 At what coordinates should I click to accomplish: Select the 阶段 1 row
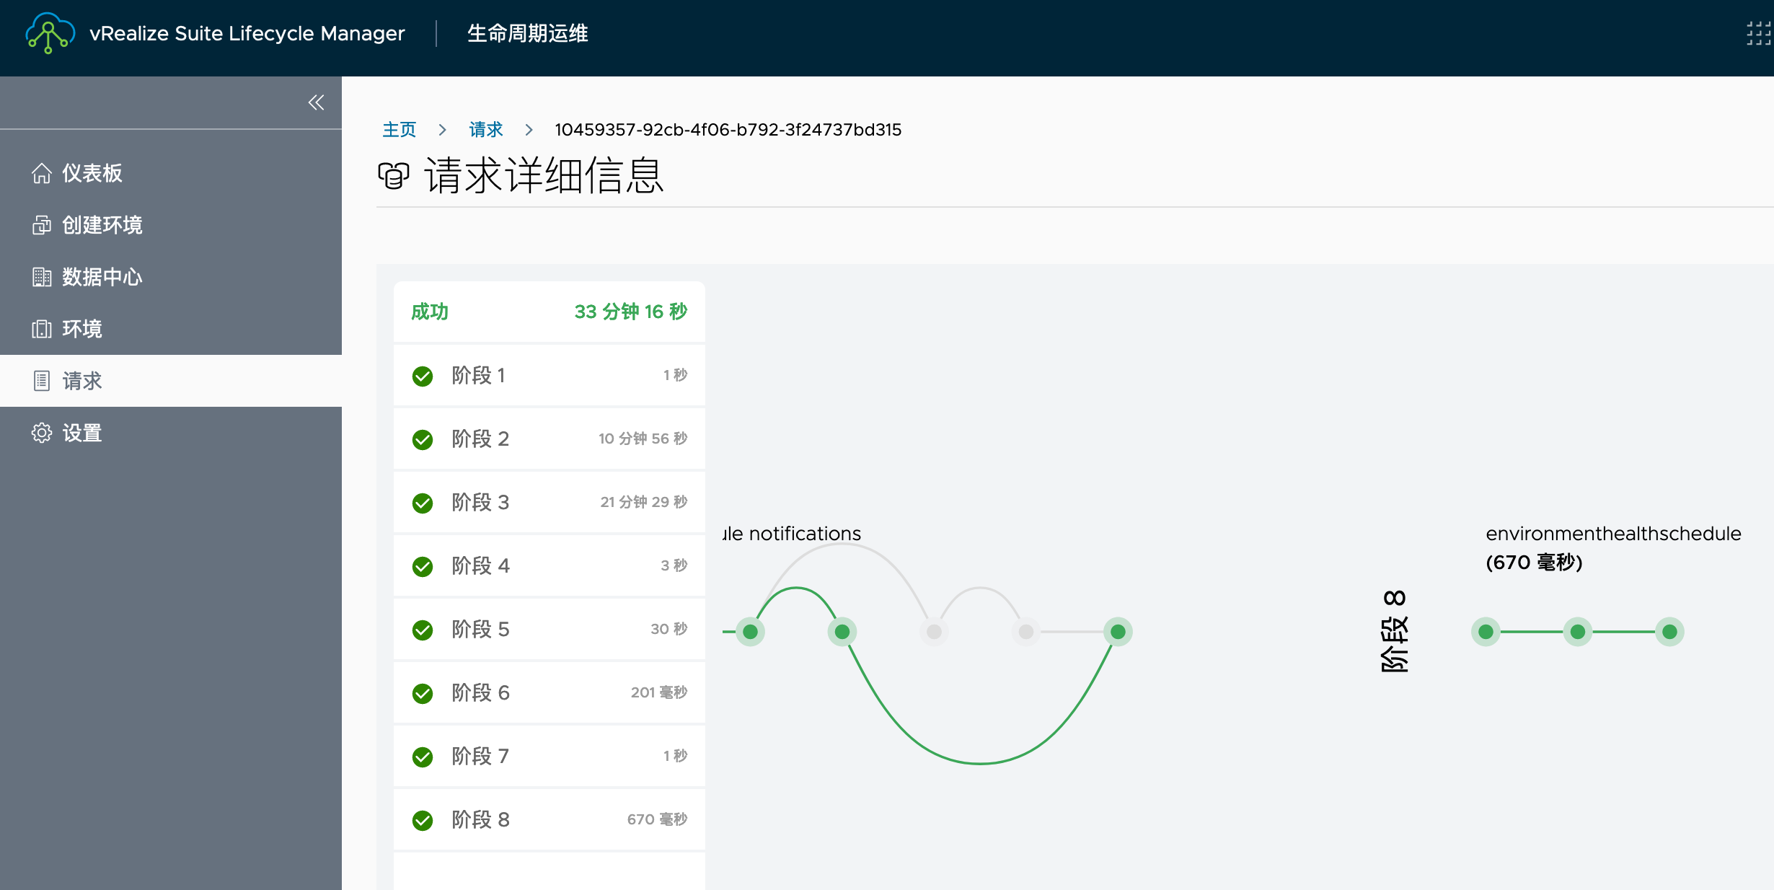click(x=550, y=375)
